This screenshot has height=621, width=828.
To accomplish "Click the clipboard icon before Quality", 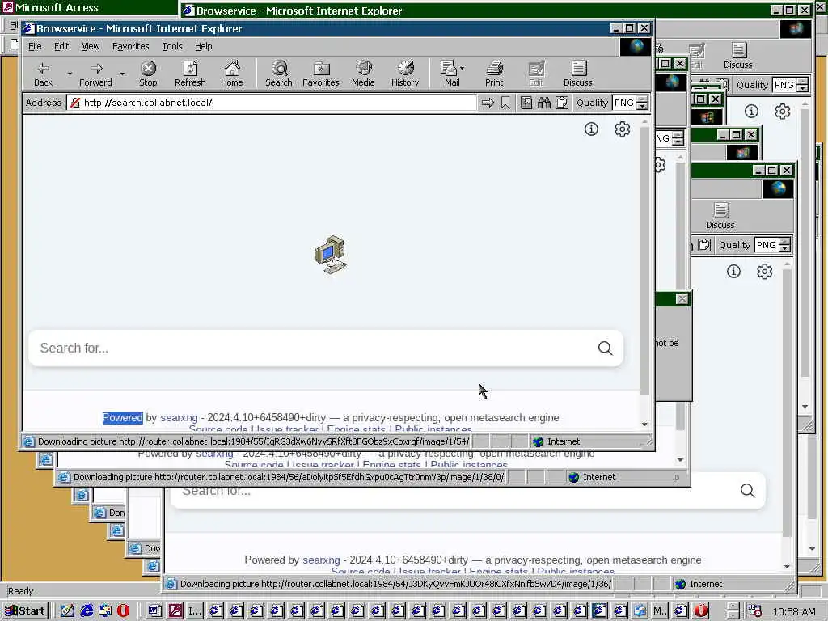I will 562,103.
